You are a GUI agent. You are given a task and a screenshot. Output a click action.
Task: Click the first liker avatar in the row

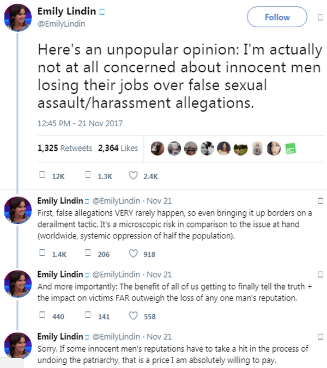coord(158,148)
